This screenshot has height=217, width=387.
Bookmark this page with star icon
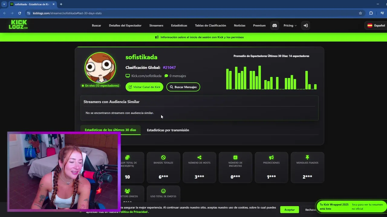pyautogui.click(x=360, y=13)
